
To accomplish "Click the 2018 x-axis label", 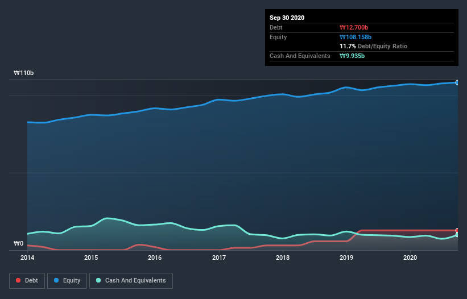I will [283, 258].
